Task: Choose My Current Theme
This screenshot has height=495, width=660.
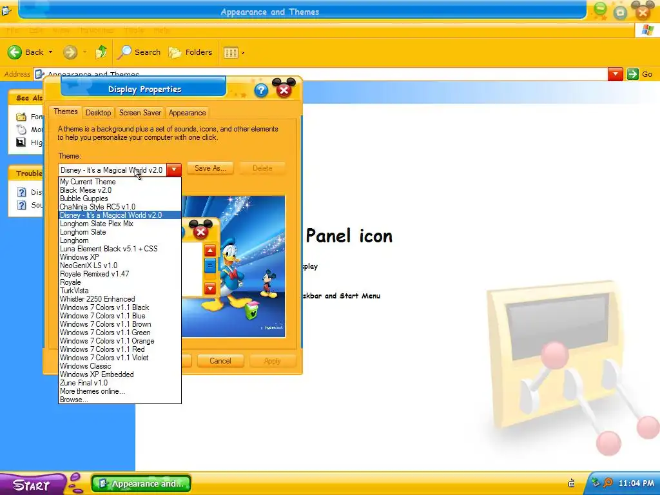Action: [x=120, y=182]
